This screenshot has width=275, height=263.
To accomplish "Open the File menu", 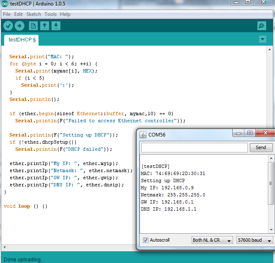I will pyautogui.click(x=7, y=14).
